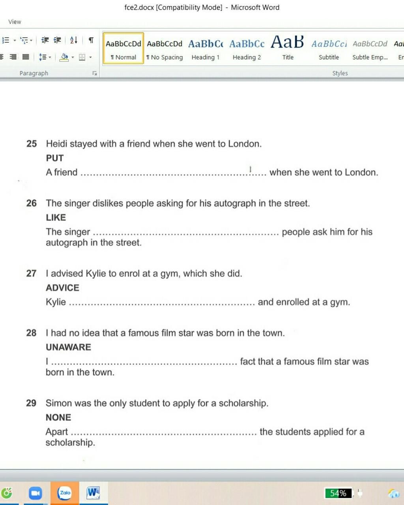Open the Coc Coc browser taskbar icon

[x=7, y=493]
